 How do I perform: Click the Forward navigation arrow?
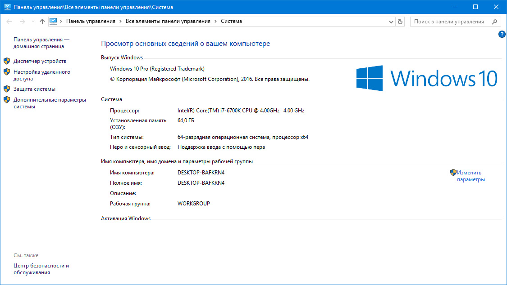[23, 22]
